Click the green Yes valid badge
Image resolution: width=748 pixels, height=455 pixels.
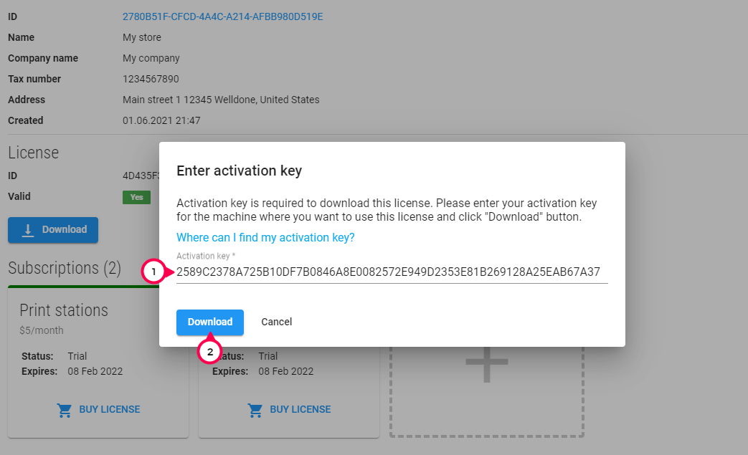click(x=136, y=197)
